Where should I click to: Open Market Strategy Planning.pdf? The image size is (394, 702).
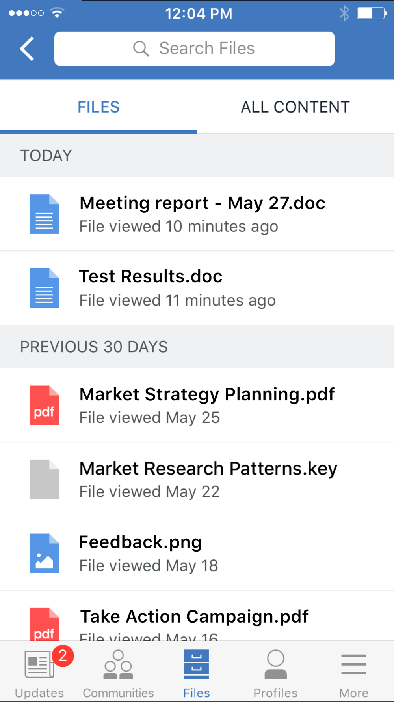(x=207, y=394)
